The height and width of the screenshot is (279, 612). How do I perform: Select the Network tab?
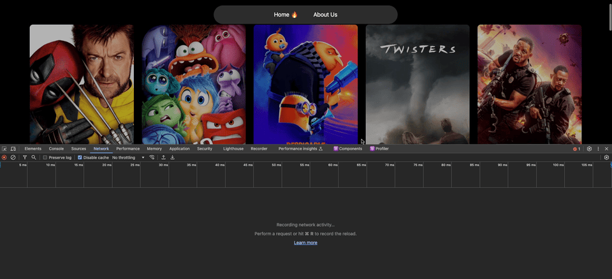101,148
